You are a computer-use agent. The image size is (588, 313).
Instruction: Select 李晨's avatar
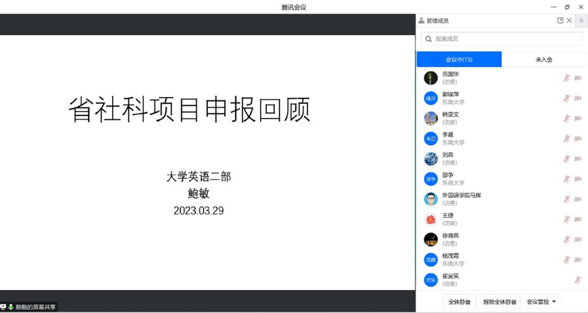431,139
